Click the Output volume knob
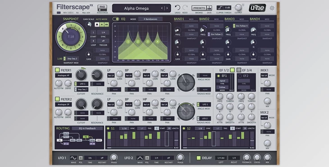Viewport: 329px width, 167px height. [238, 8]
